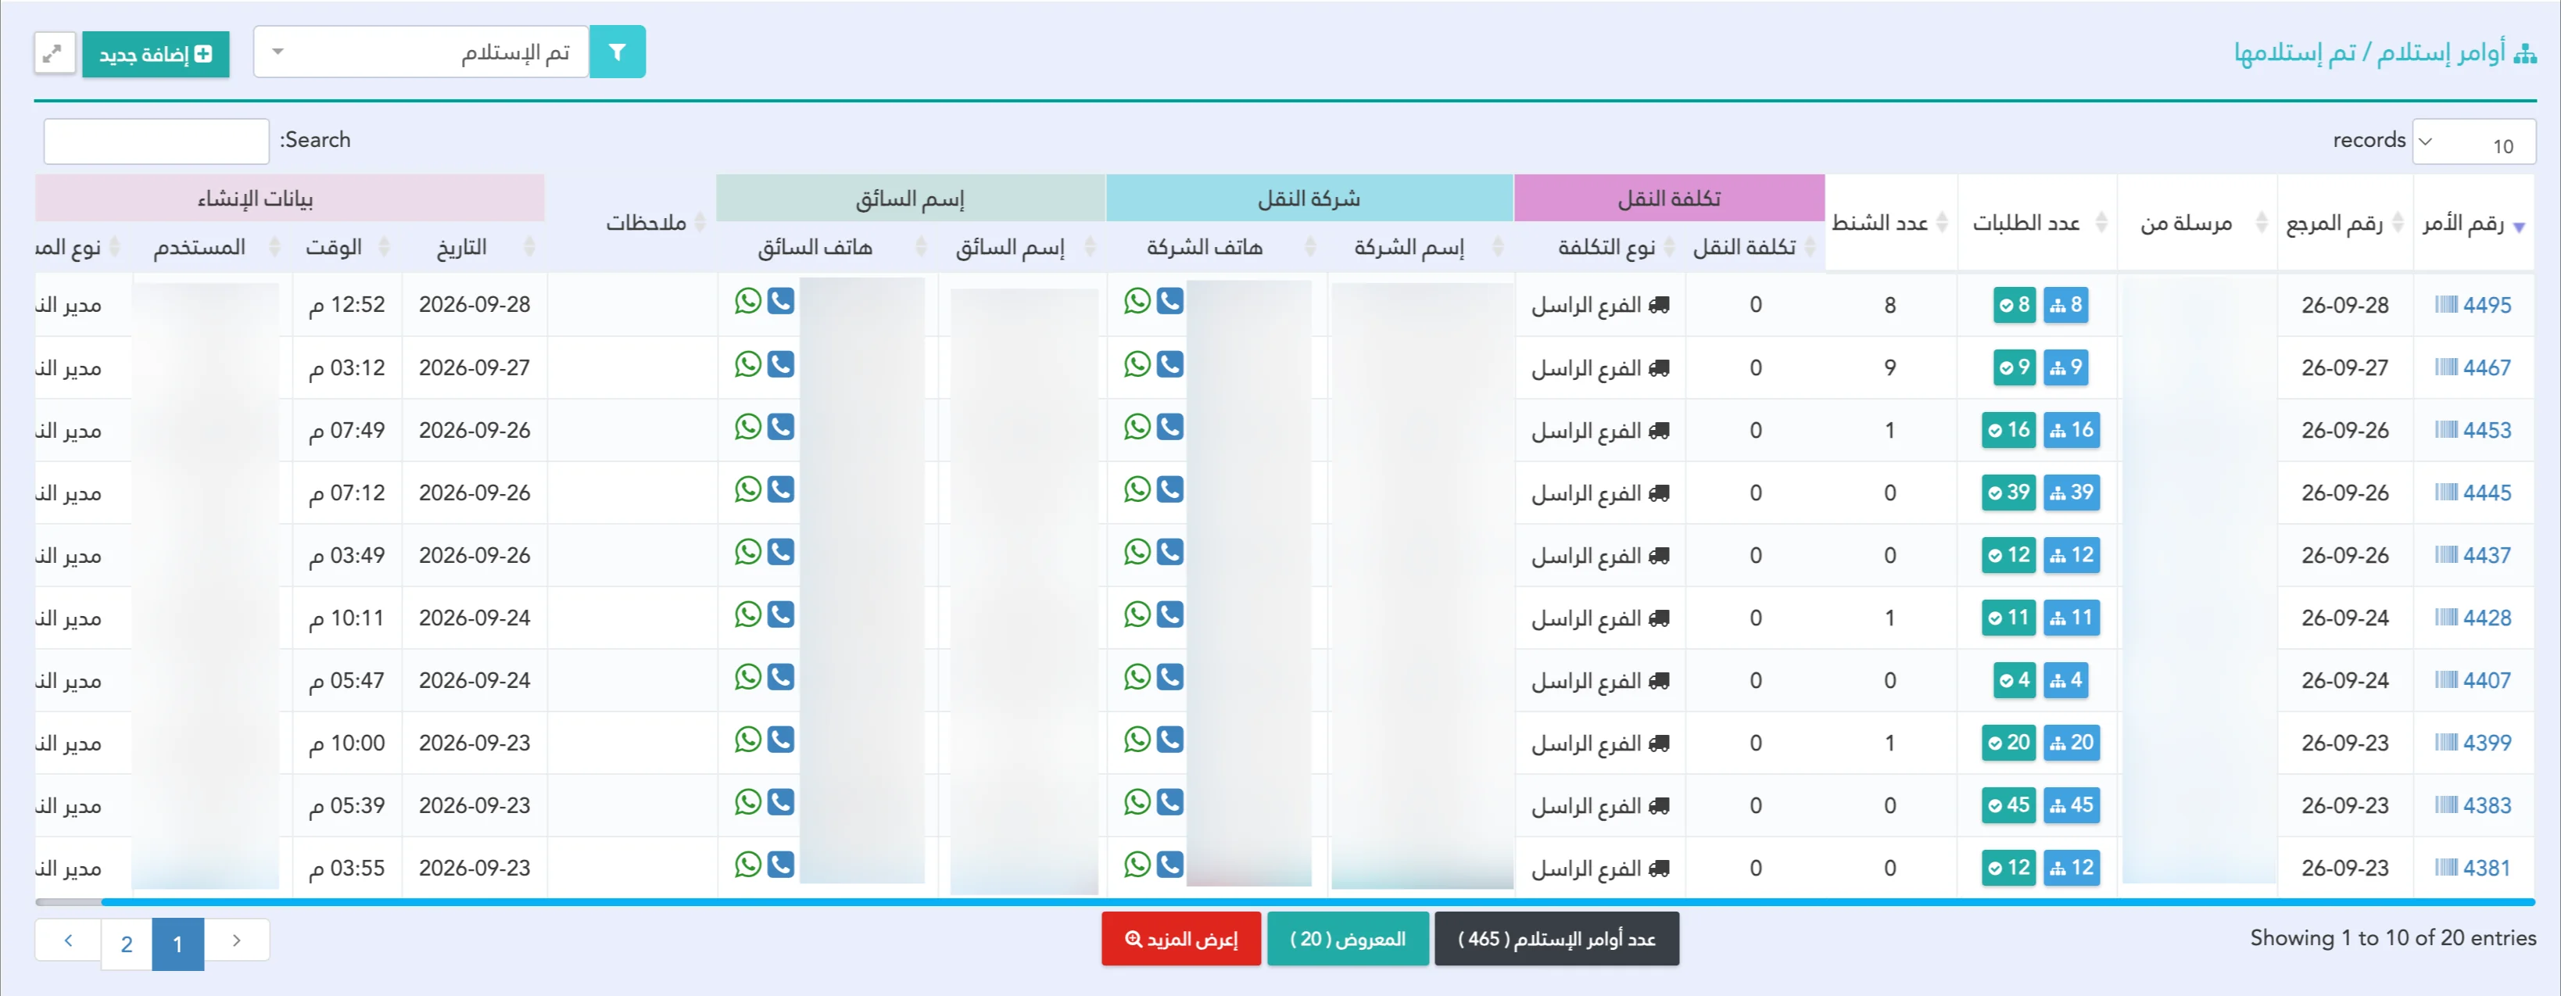Viewport: 2561px width, 996px height.
Task: Click the red إعرض المزيد button
Action: pyautogui.click(x=1181, y=938)
